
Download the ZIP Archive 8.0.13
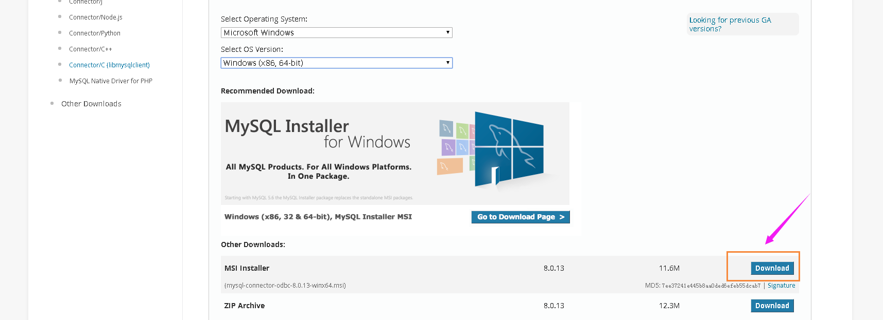tap(772, 306)
